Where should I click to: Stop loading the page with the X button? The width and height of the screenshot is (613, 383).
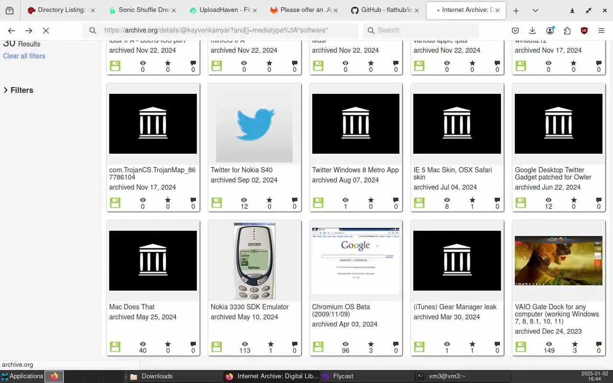tap(46, 31)
